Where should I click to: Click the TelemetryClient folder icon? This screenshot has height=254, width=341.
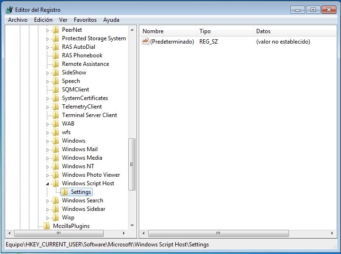(x=56, y=107)
